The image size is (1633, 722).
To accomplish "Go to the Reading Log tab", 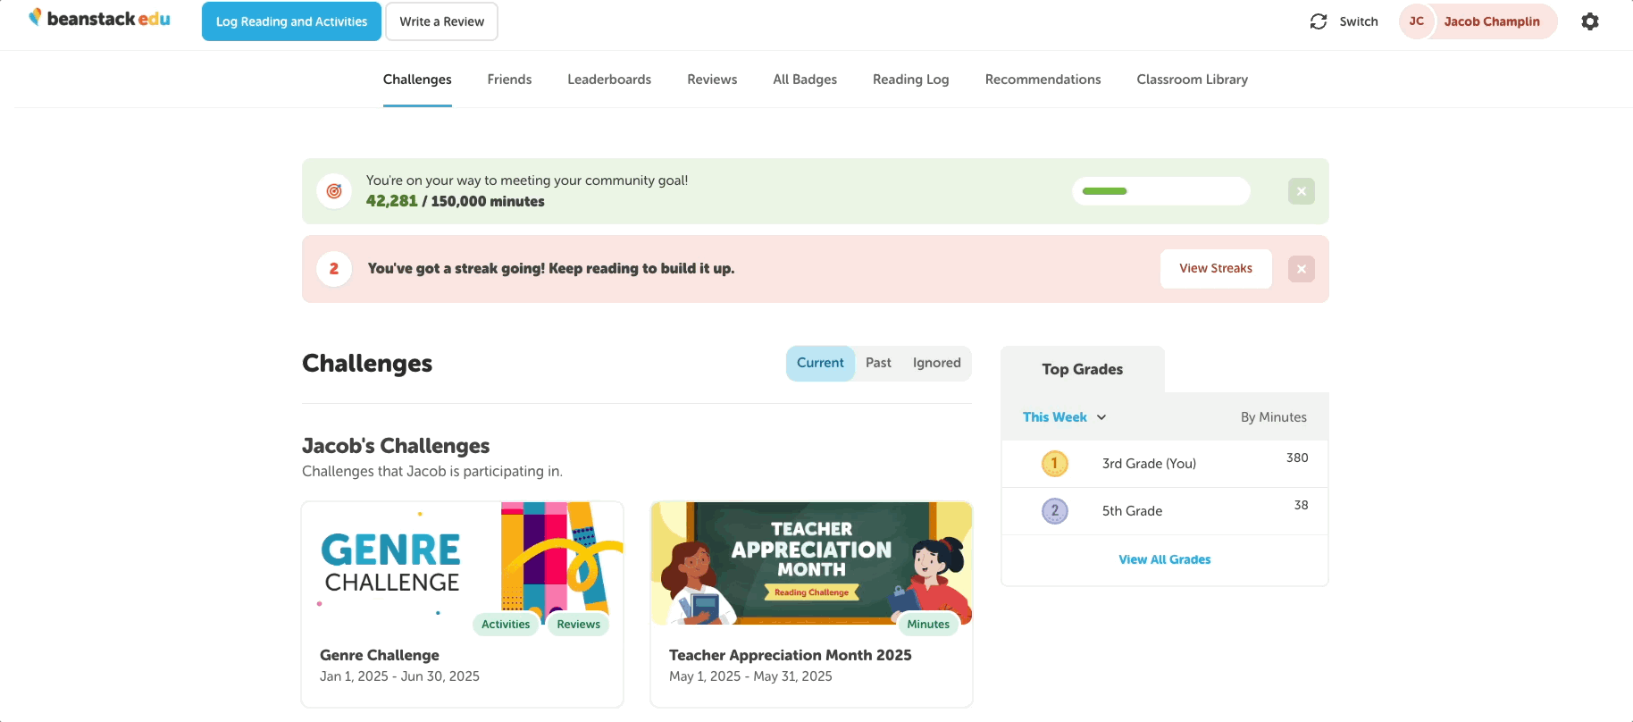I will 911,80.
